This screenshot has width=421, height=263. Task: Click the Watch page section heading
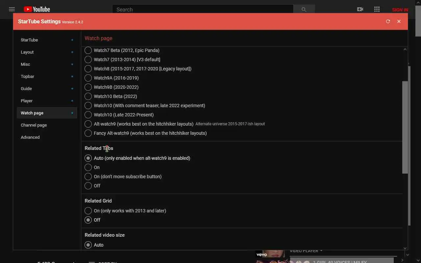(x=98, y=38)
